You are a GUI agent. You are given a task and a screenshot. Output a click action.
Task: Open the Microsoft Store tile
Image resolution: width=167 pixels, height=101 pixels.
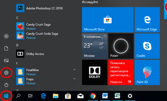click(x=108, y=20)
